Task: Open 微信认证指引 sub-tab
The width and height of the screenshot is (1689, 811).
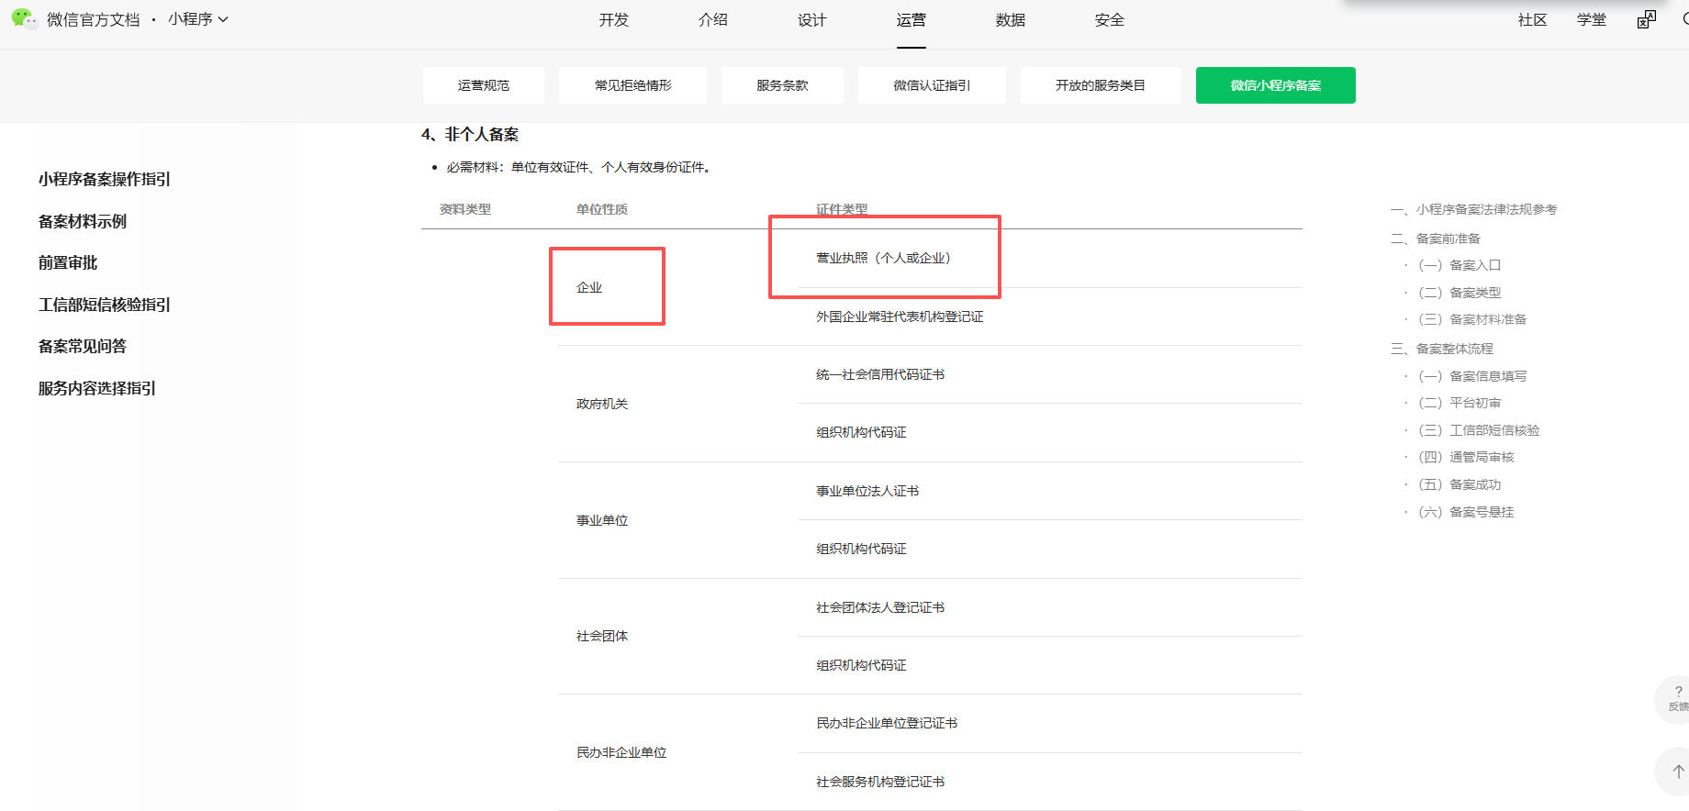Action: [932, 85]
